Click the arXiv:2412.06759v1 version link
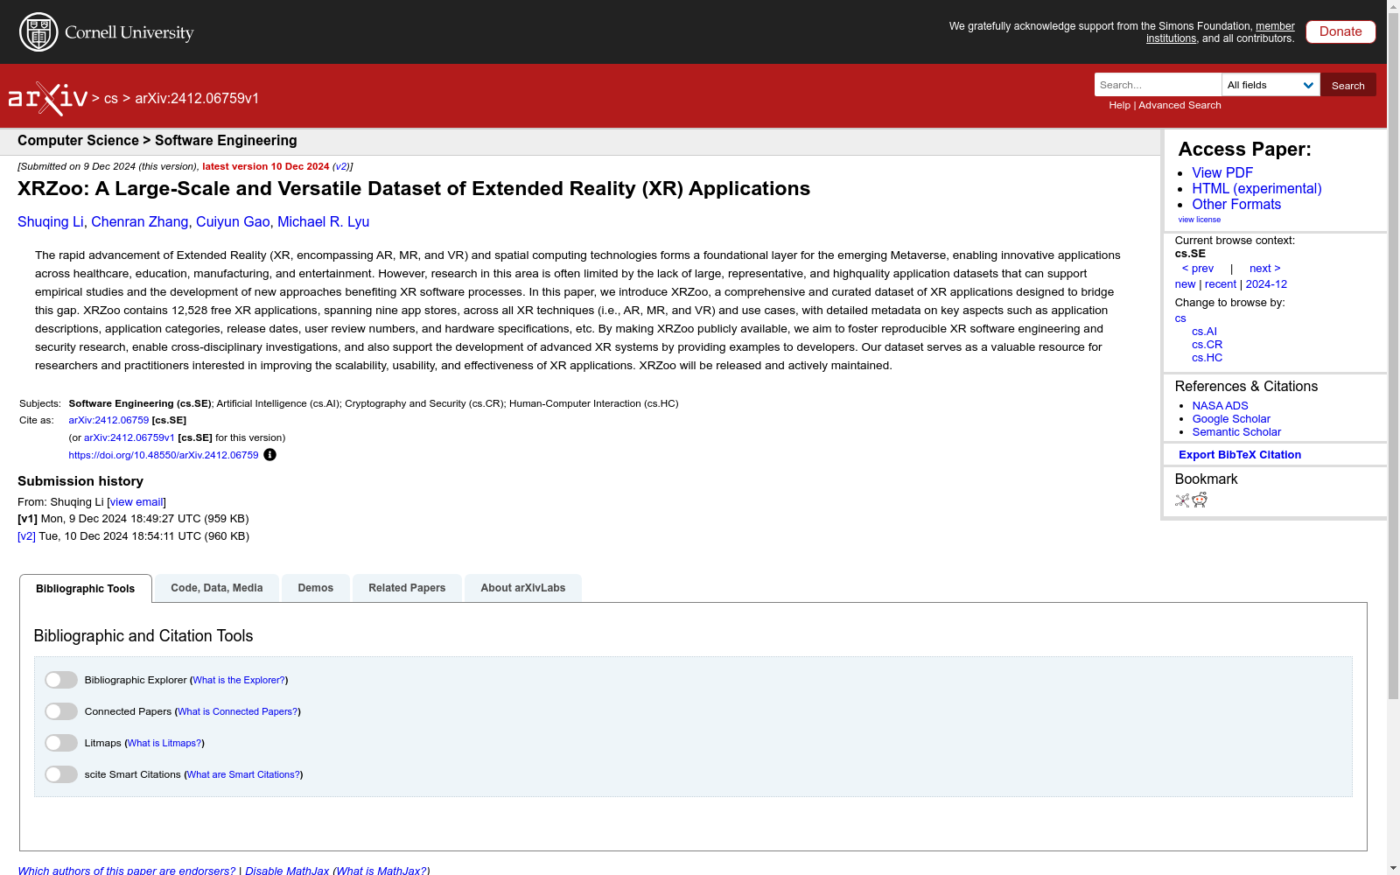This screenshot has width=1400, height=875. (x=129, y=437)
